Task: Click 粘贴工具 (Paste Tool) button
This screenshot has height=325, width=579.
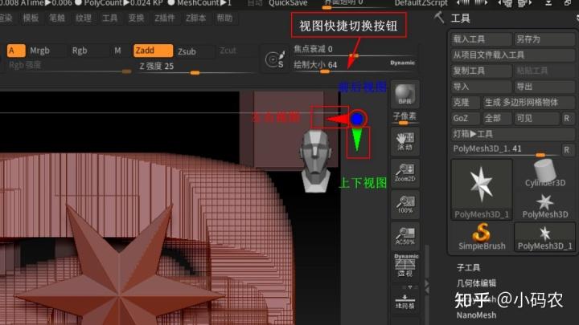Action: click(x=544, y=71)
